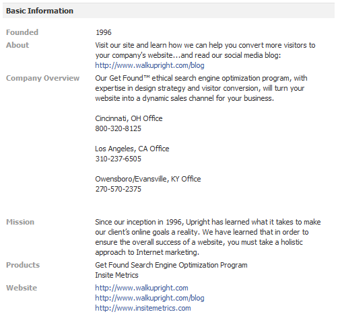Click the Los Angeles, CA Office text
Screen dimensions: 338x314
pos(132,149)
